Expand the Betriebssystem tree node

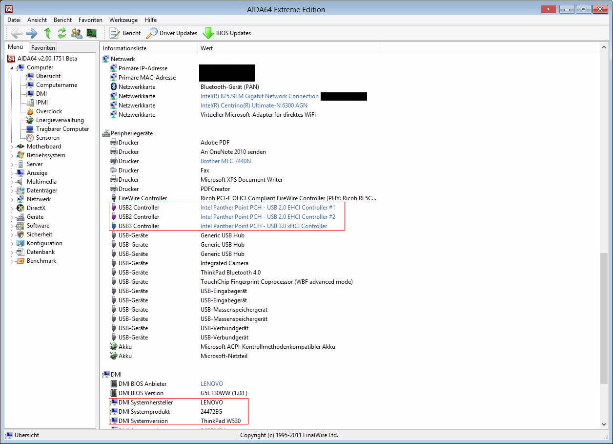(12, 155)
